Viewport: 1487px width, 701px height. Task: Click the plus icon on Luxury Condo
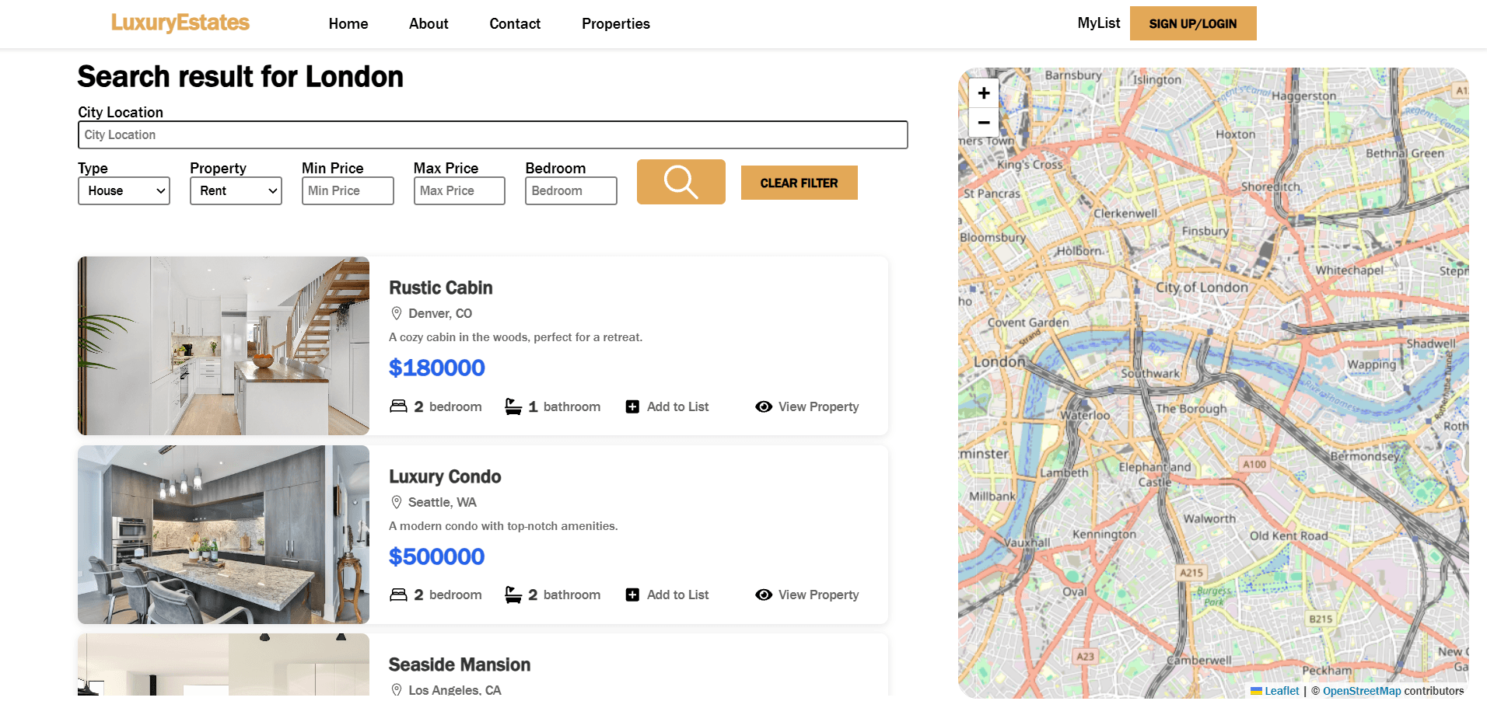(x=632, y=595)
